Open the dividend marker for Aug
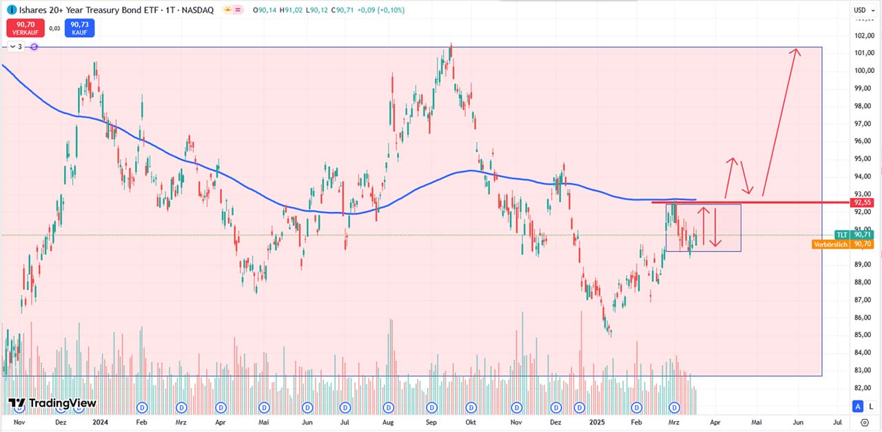 pos(388,407)
